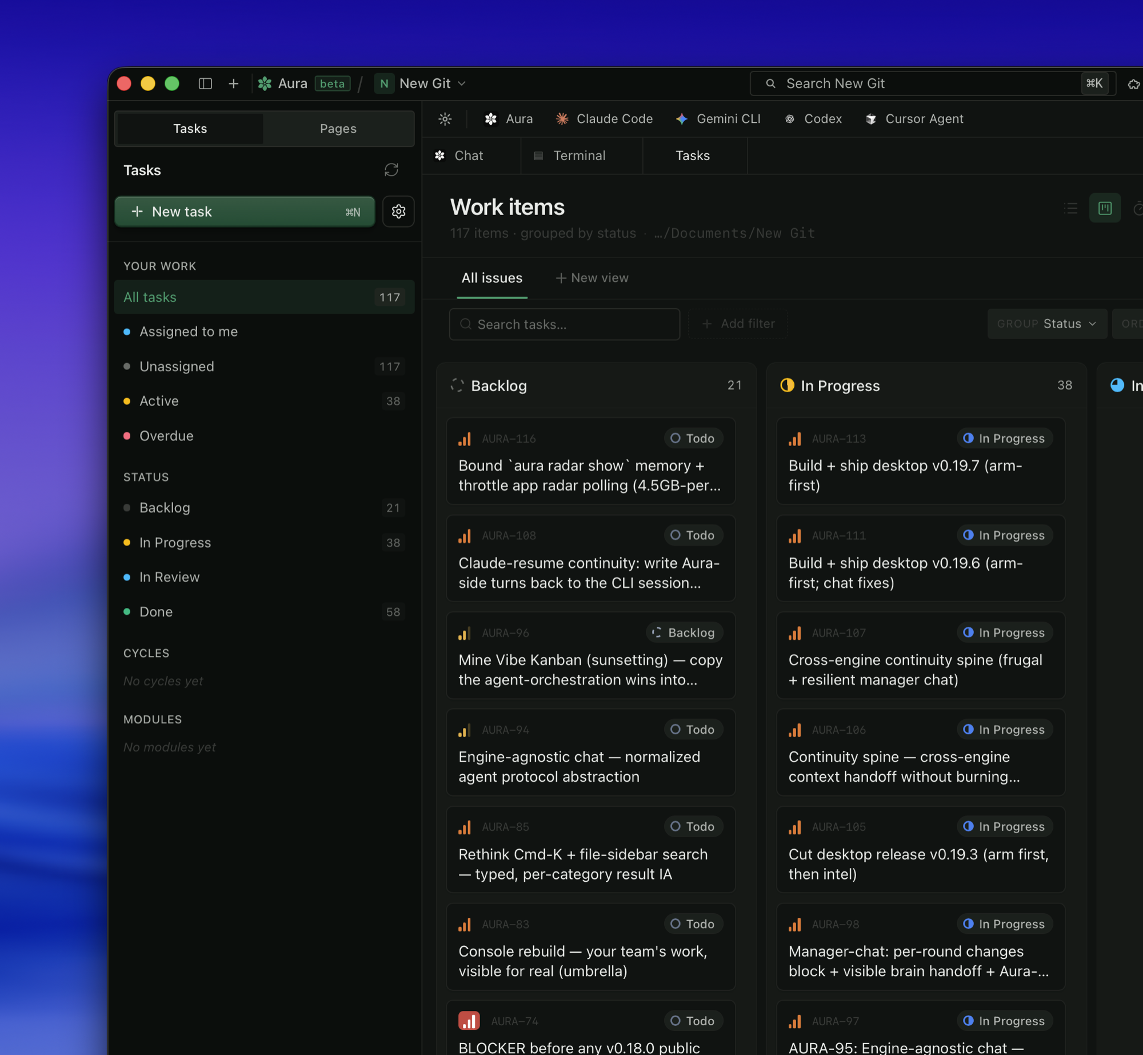Select the Aura engine
The width and height of the screenshot is (1143, 1055).
pos(508,119)
